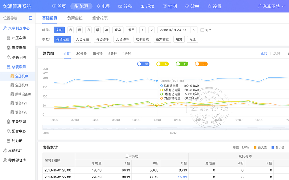The height and width of the screenshot is (180, 289).
Task: Click the location pin icon for 中央空调
Action: tap(9, 122)
